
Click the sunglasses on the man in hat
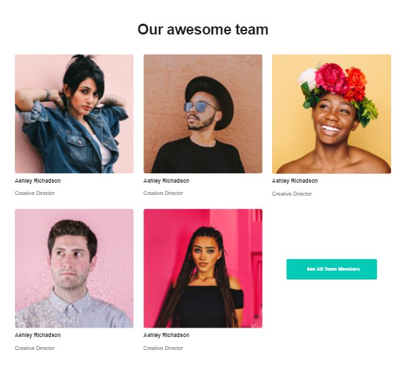point(200,107)
